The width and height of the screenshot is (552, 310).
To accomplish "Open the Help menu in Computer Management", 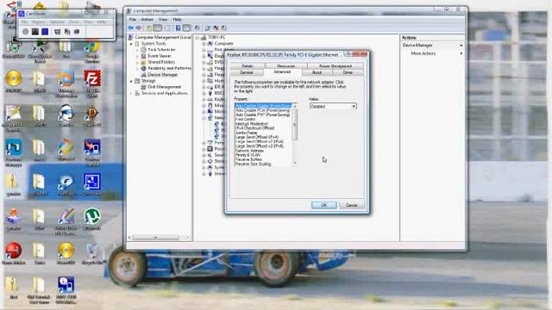I will (x=177, y=19).
